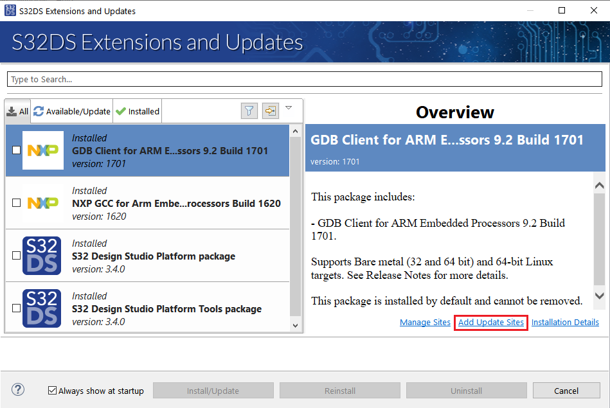
Task: Open the Manage Sites link
Action: click(425, 323)
